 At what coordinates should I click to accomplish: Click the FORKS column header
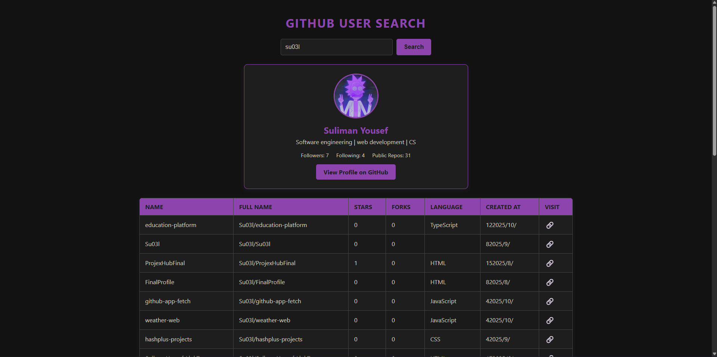click(401, 207)
